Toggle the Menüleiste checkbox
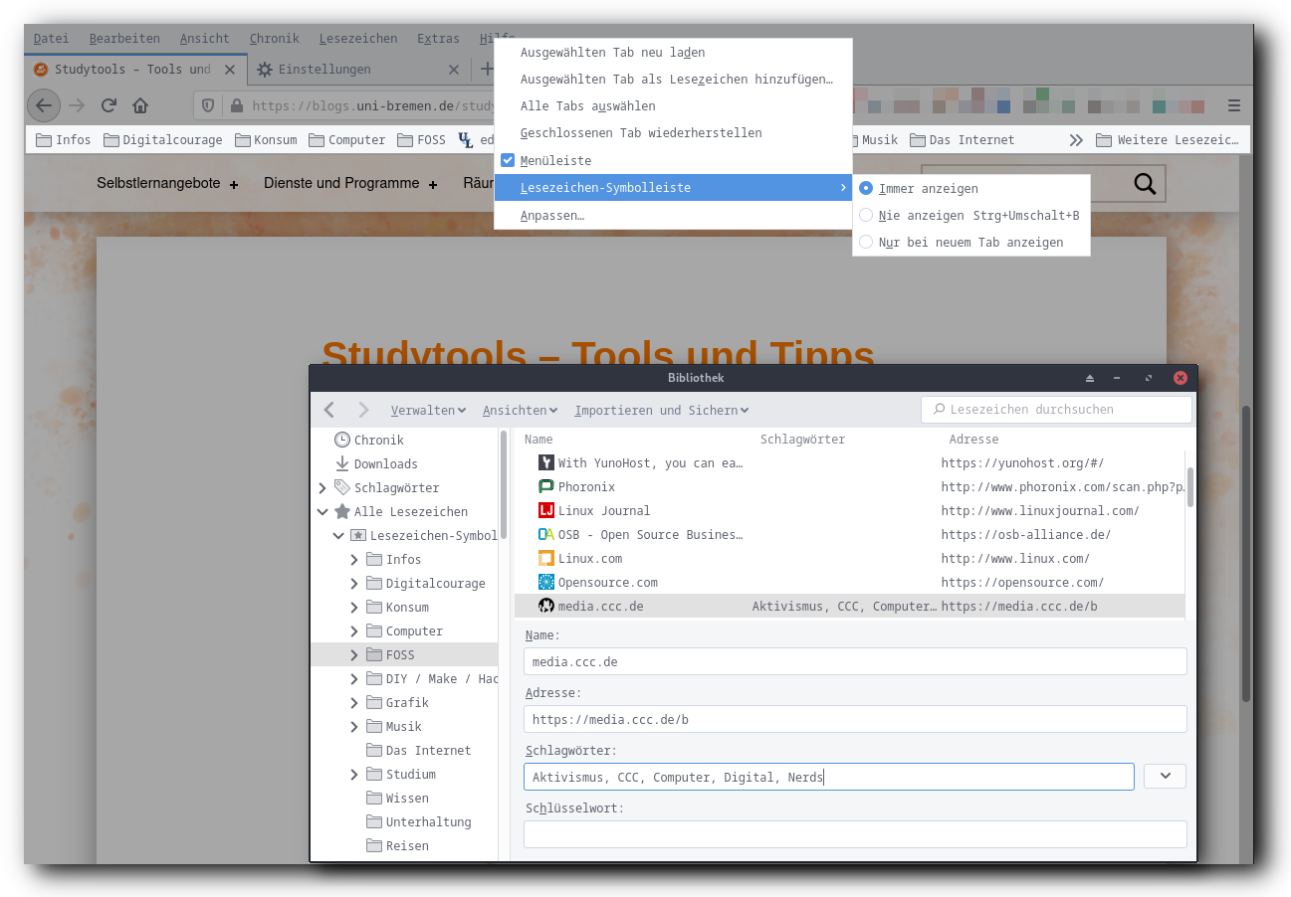Screen dimensions: 1291x897 pyautogui.click(x=508, y=159)
